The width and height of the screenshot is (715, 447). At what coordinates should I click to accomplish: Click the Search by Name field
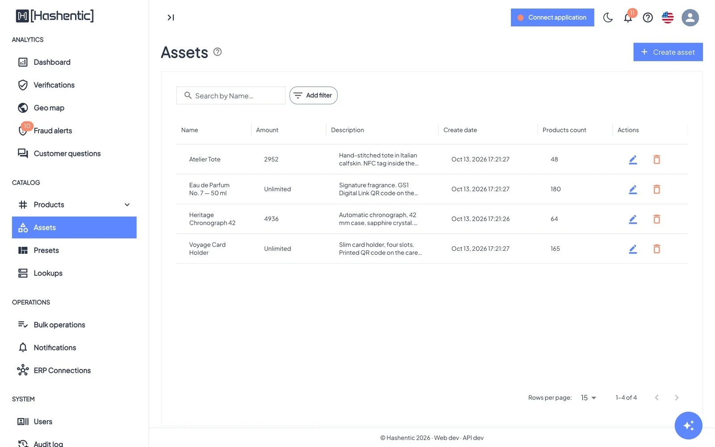tap(231, 95)
